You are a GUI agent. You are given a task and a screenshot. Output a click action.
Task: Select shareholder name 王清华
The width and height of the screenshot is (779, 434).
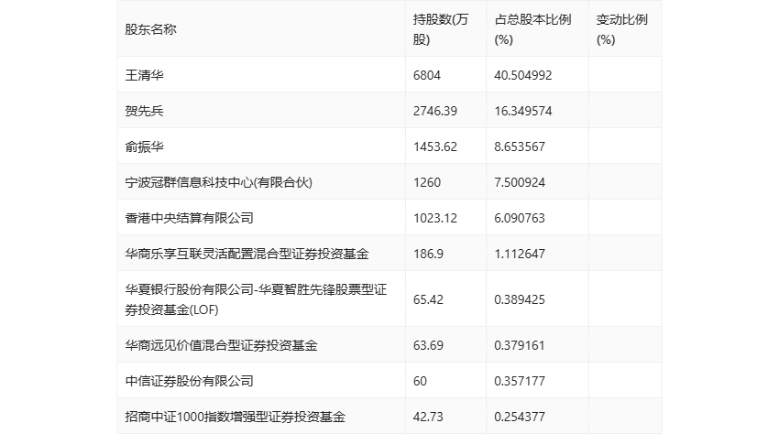click(144, 75)
